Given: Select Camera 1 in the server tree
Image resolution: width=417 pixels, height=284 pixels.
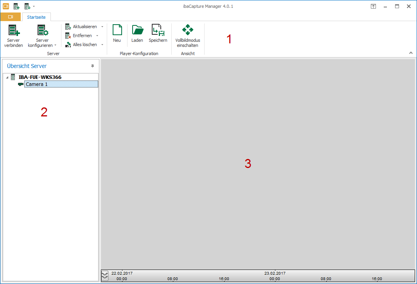Looking at the screenshot, I should (37, 84).
